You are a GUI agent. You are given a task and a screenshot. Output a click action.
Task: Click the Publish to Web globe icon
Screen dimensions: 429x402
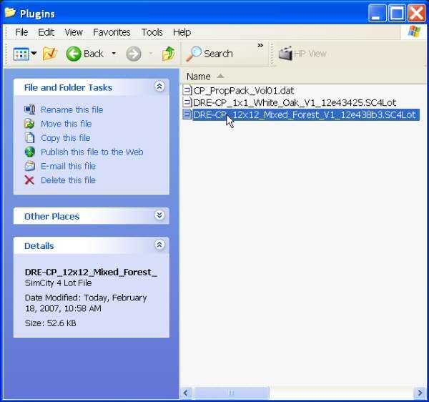[x=29, y=152]
